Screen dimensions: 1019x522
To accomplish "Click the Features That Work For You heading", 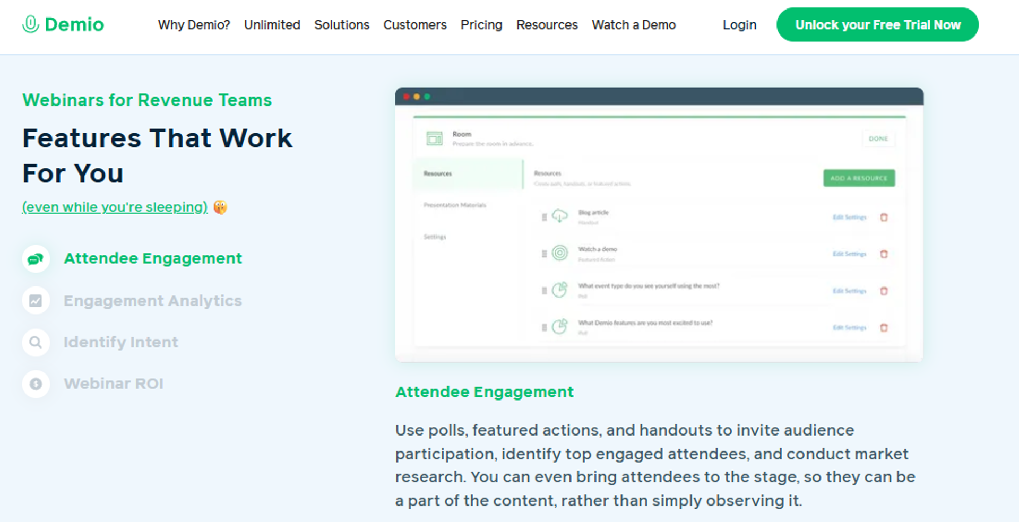I will pos(157,155).
